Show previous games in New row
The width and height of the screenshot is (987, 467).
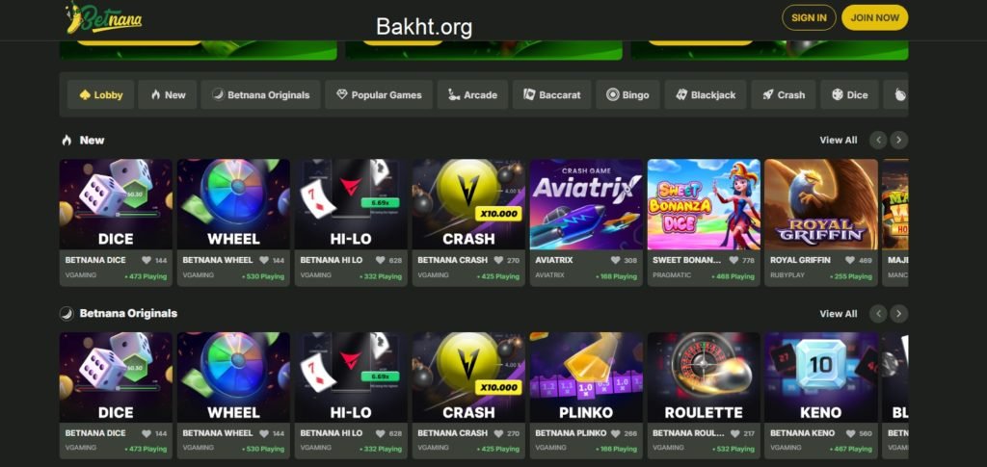pyautogui.click(x=878, y=141)
